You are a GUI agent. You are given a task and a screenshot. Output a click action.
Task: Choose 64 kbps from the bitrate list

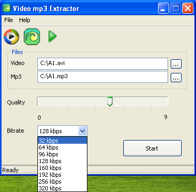[x=62, y=147]
